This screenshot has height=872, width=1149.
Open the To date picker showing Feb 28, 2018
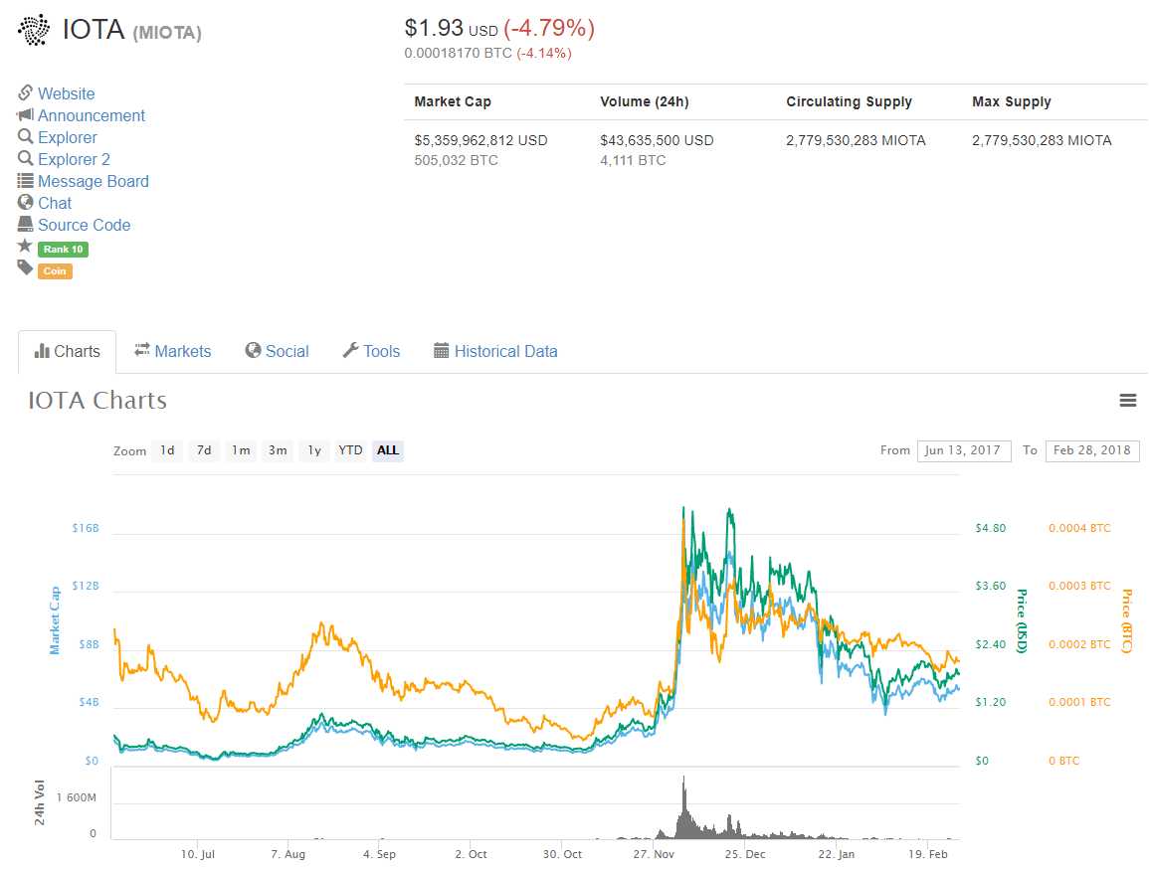coord(1091,450)
